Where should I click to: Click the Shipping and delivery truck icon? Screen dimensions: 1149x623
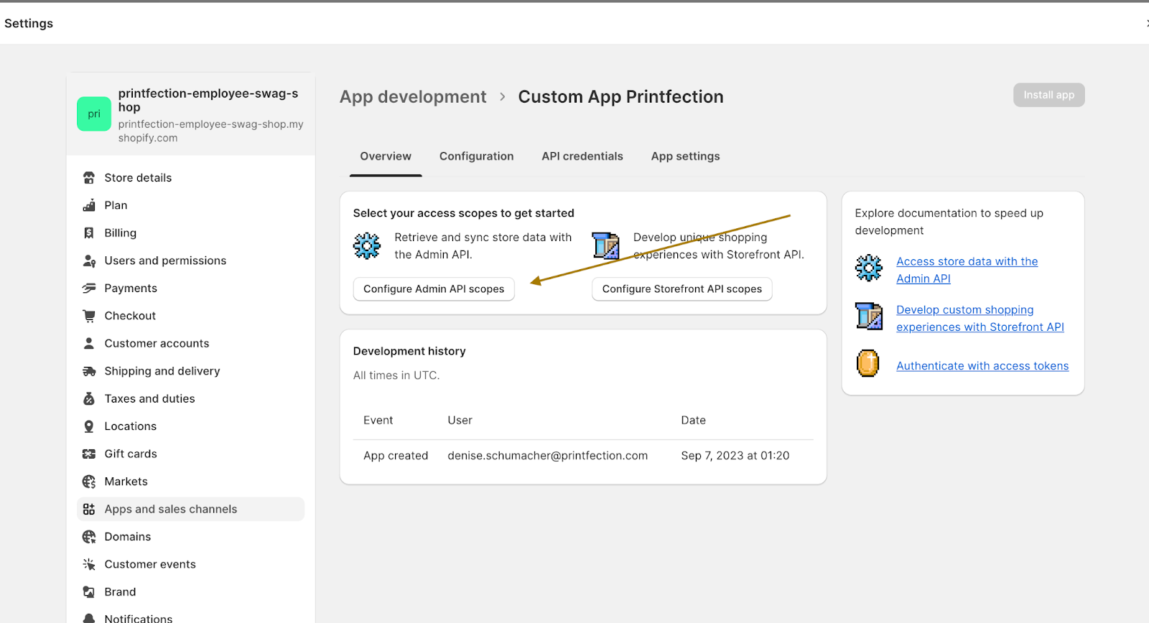(89, 371)
